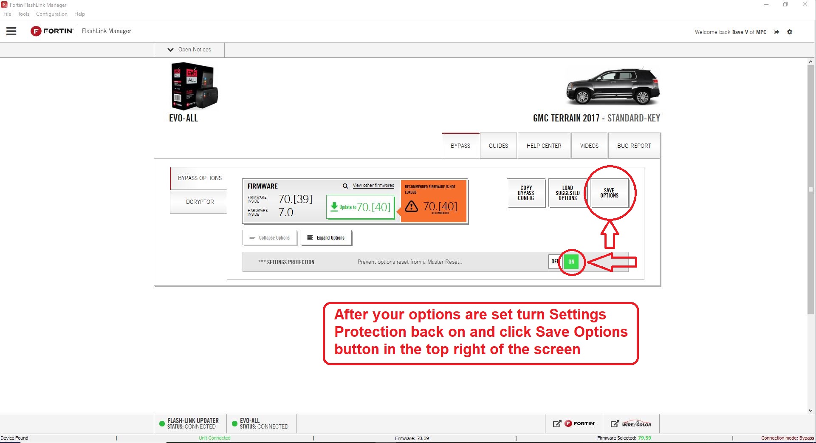Open the Wire Color external link

(631, 423)
